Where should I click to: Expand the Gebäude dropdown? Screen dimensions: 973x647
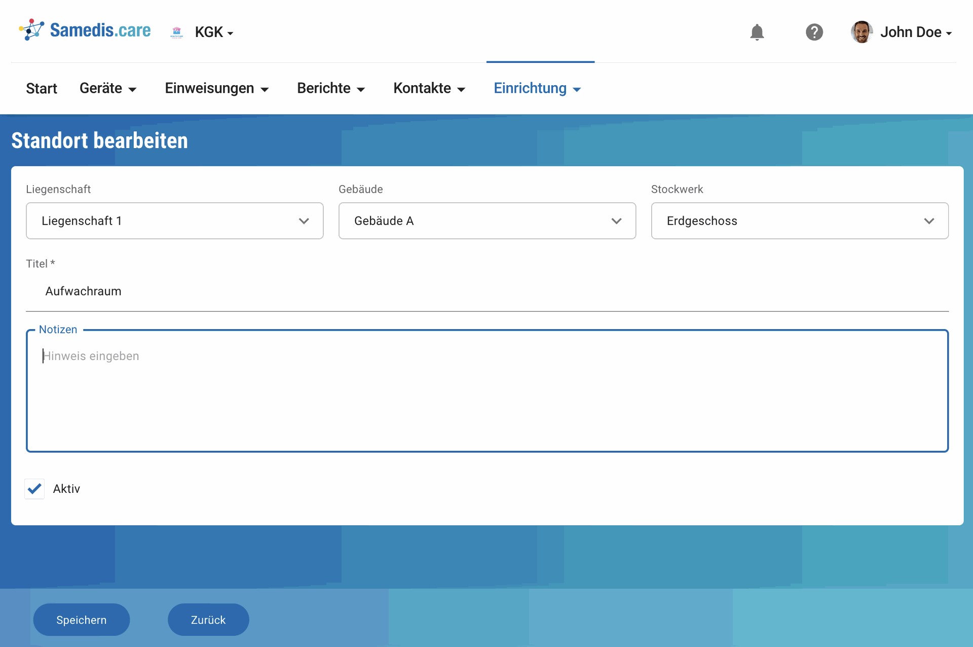[x=487, y=221]
